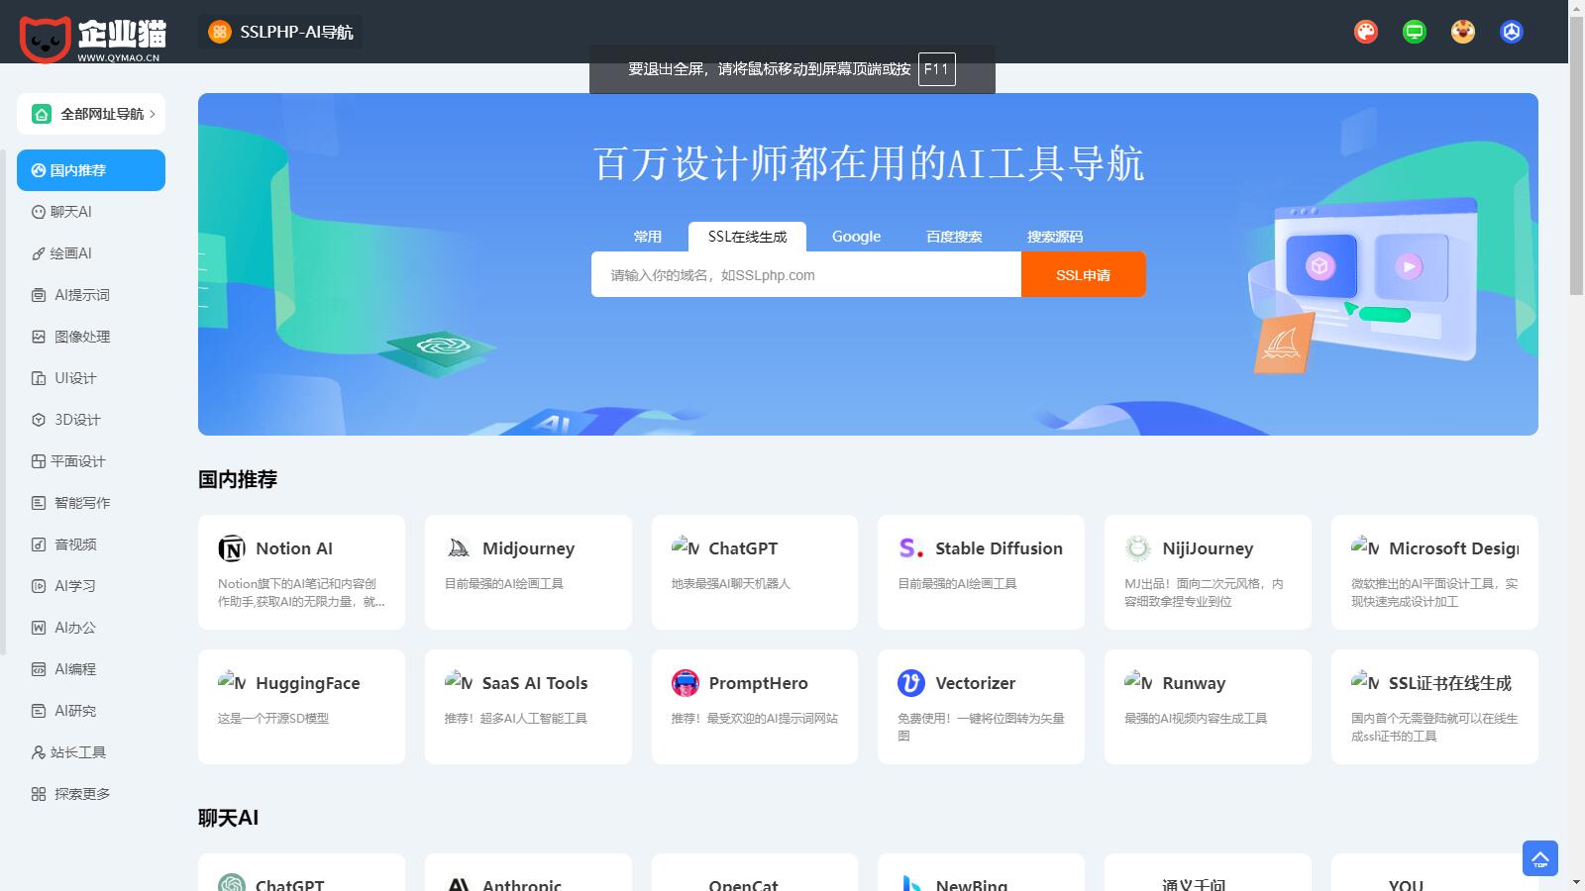
Task: Click the page vertical scrollbar thumb
Action: pyautogui.click(x=1576, y=148)
